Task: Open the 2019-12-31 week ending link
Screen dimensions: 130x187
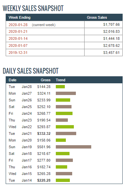Action: 18,53
